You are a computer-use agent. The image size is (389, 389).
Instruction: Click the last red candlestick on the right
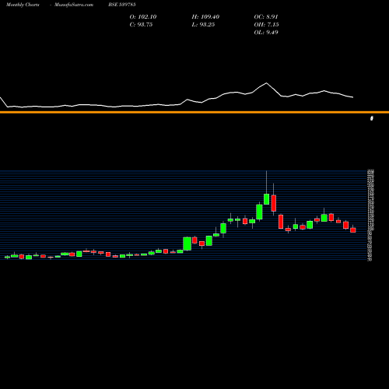click(353, 230)
